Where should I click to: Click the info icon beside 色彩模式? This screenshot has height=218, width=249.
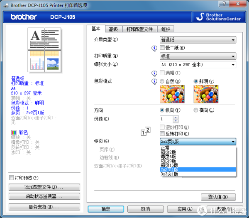pos(154,81)
